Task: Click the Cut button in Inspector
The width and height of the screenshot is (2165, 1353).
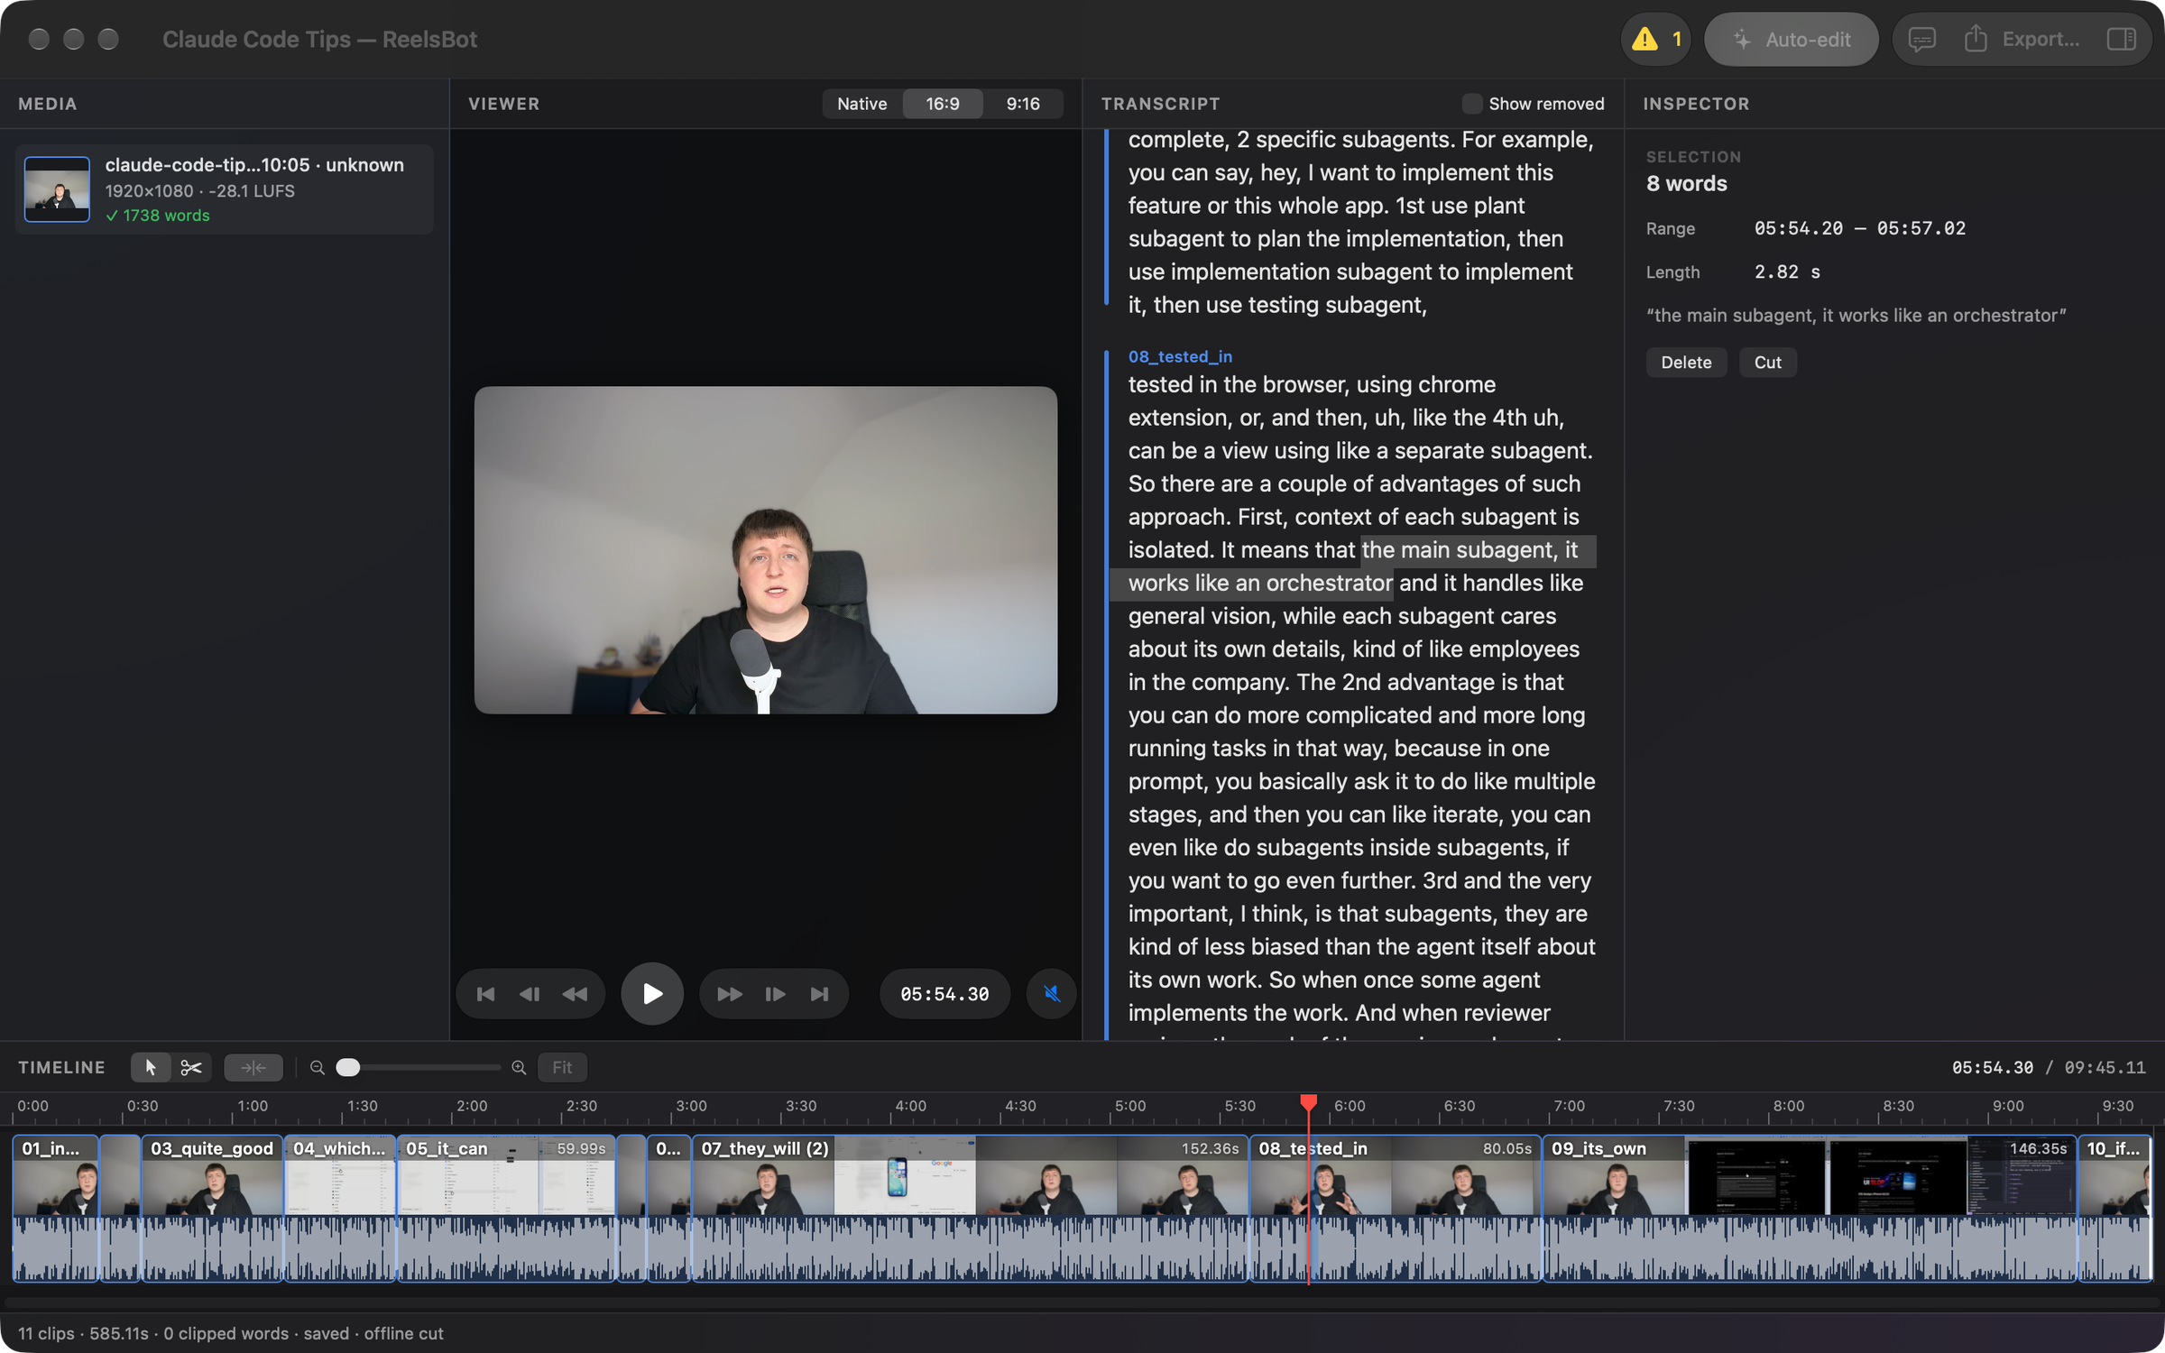Action: tap(1767, 362)
